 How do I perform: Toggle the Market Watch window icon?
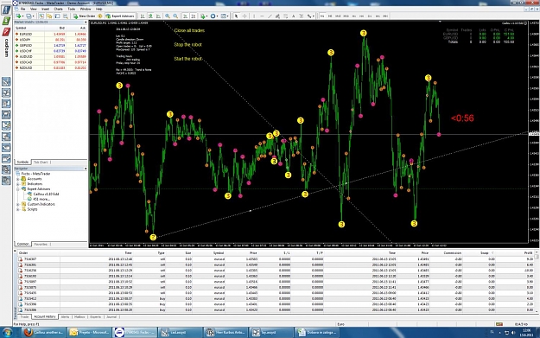41,16
